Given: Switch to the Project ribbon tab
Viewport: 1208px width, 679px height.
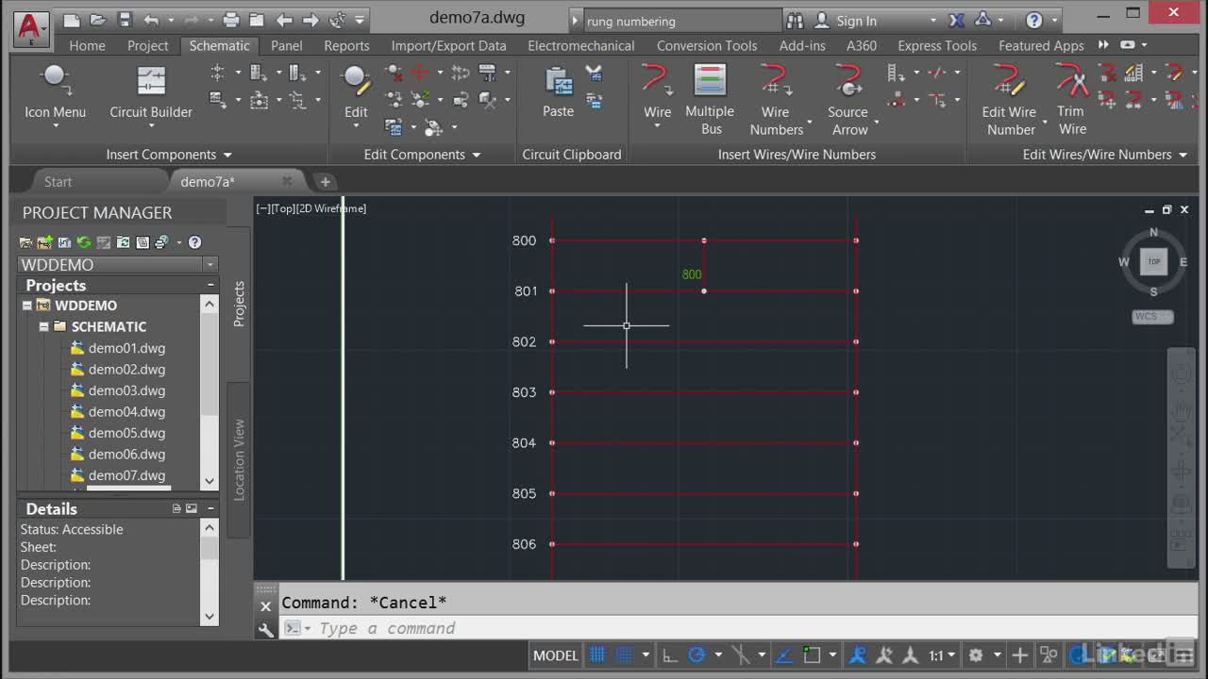Looking at the screenshot, I should pos(147,45).
